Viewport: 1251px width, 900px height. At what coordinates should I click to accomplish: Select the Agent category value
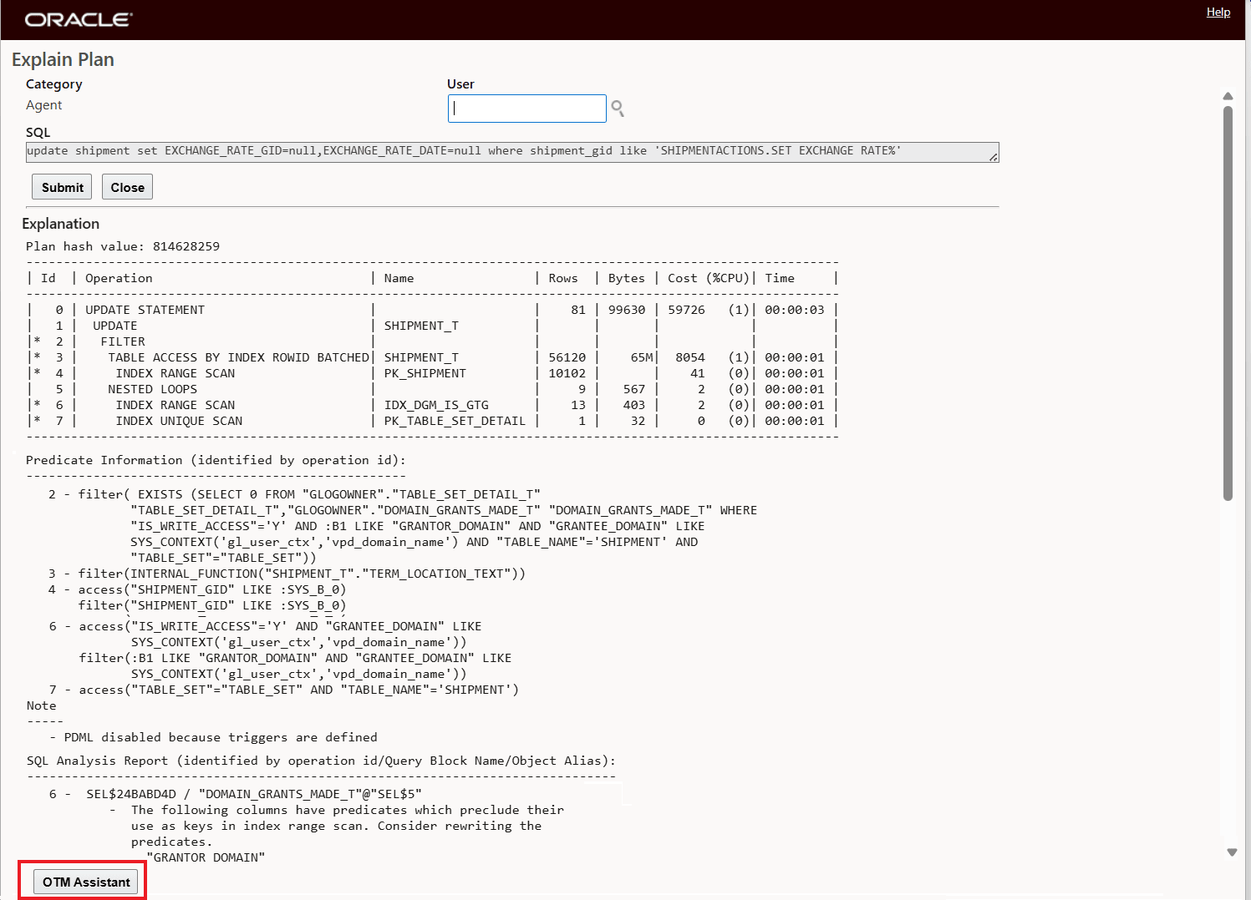[x=43, y=105]
